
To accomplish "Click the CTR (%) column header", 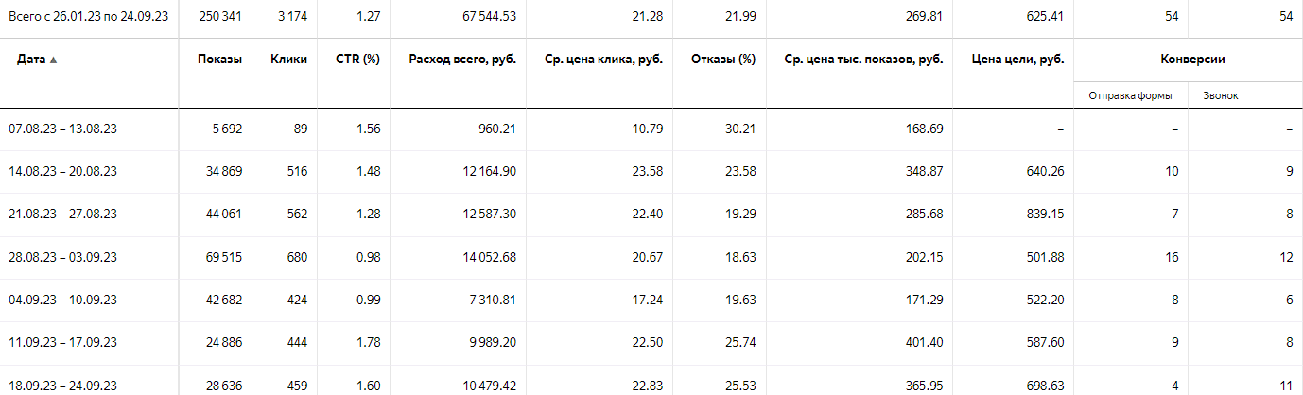I will tap(360, 59).
